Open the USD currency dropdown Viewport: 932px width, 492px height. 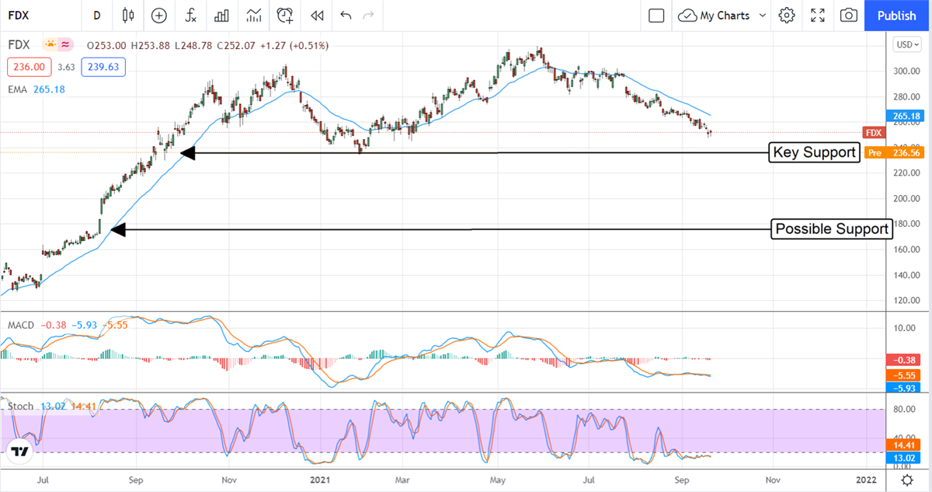[x=906, y=45]
